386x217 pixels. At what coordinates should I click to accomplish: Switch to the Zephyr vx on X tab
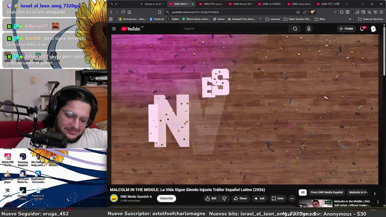[152, 4]
